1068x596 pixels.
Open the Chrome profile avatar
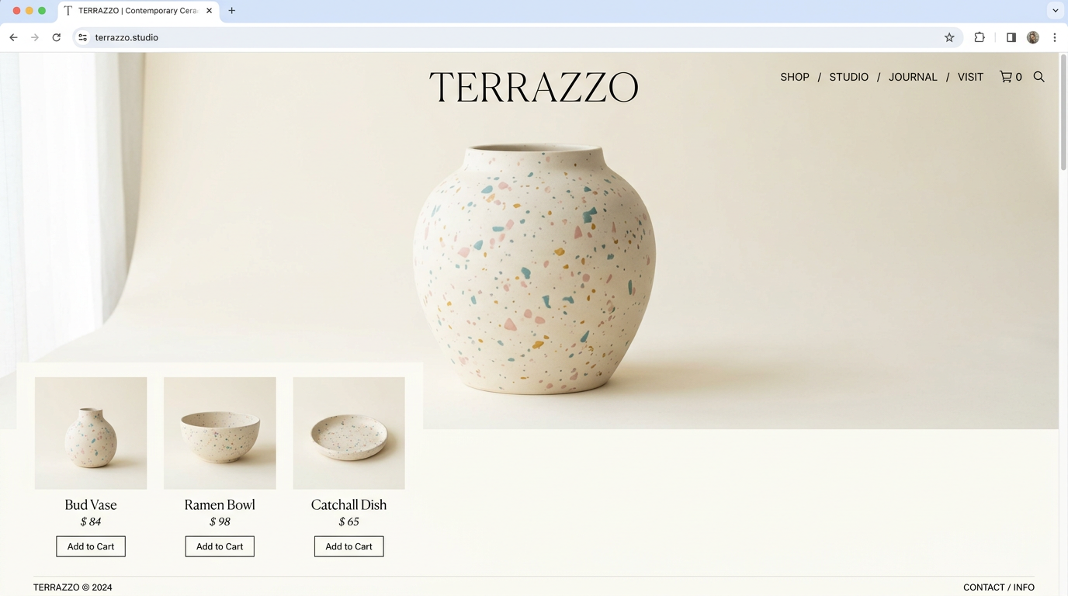[1033, 37]
